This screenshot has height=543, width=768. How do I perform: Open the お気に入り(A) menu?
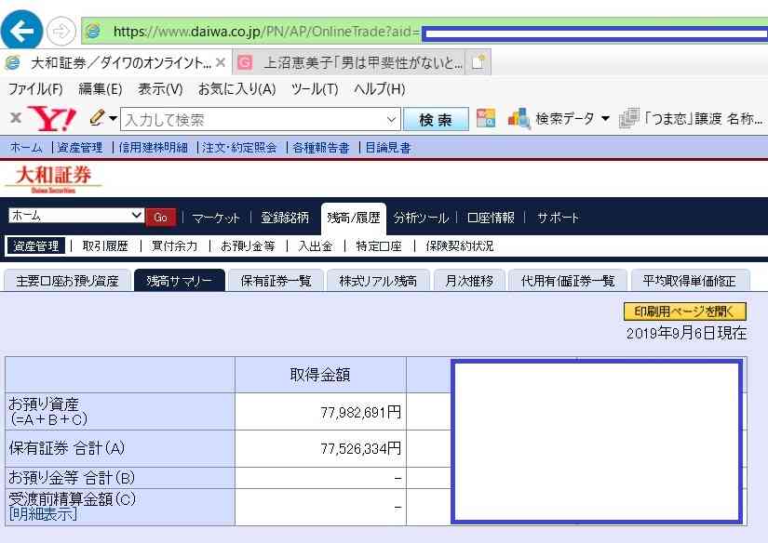[x=237, y=89]
